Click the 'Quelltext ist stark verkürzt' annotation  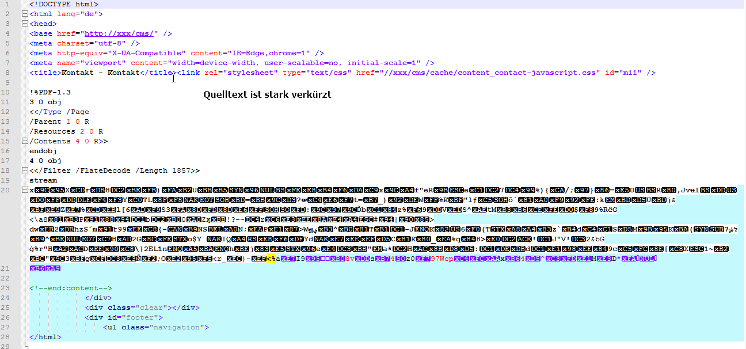[267, 94]
